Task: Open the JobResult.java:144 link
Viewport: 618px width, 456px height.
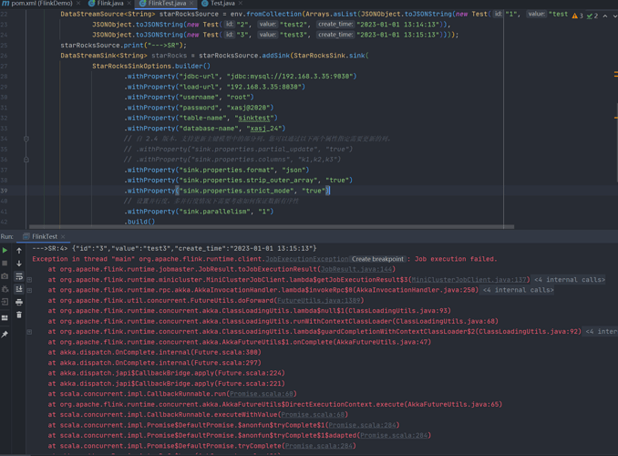Action: point(355,269)
